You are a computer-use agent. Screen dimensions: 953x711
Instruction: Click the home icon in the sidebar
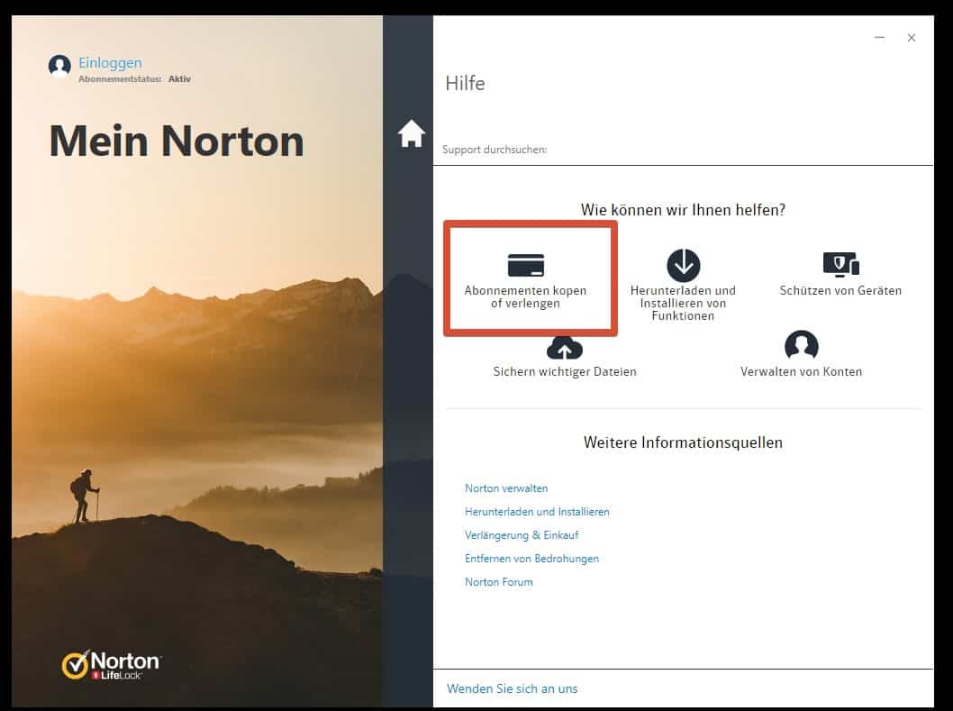point(411,133)
